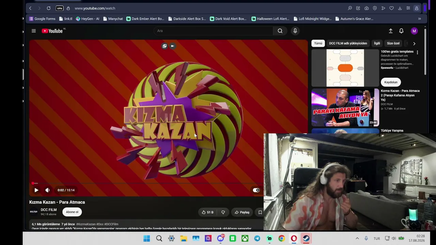Save the video with the bookmark icon
The height and width of the screenshot is (245, 436).
(260, 212)
